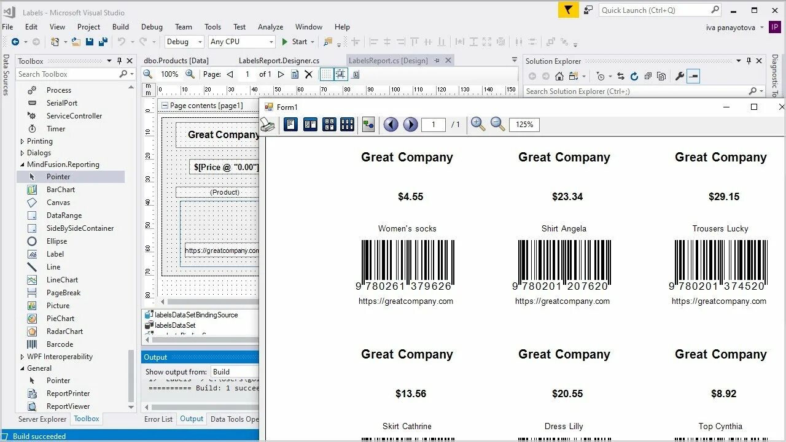Click Sync with Active Document icon
This screenshot has height=442, width=786.
tap(620, 76)
